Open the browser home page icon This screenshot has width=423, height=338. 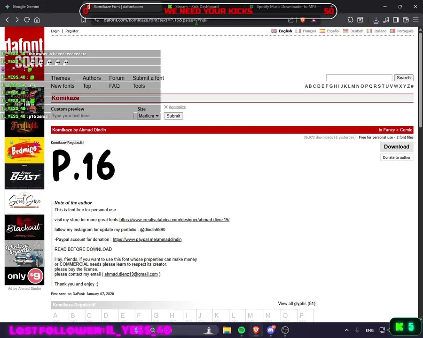point(37,20)
